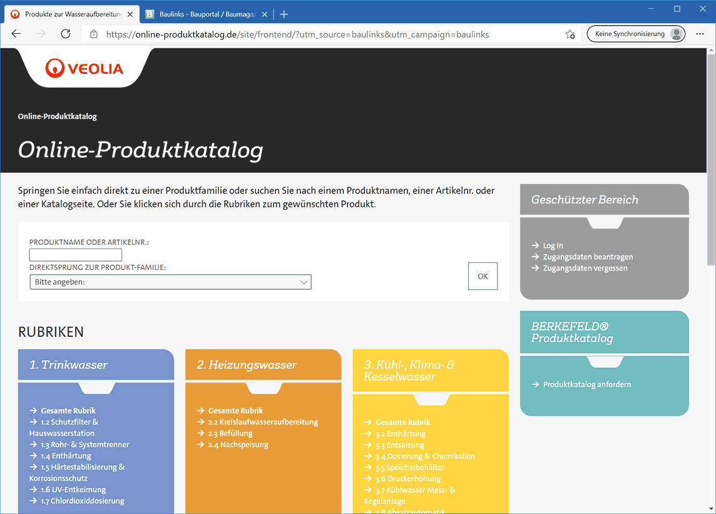The image size is (716, 514).
Task: Open the browser settings three-dots menu
Action: tap(700, 34)
